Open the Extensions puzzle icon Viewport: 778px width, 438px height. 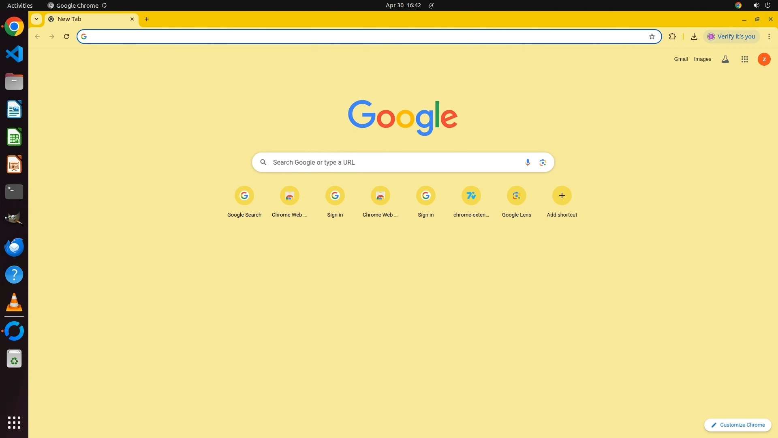tap(672, 36)
